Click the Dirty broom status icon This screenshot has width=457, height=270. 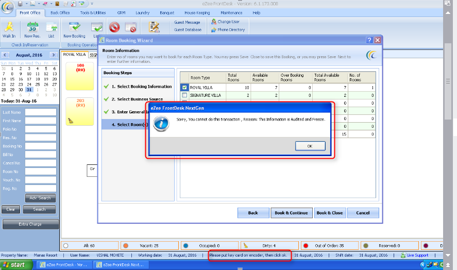coord(246,245)
